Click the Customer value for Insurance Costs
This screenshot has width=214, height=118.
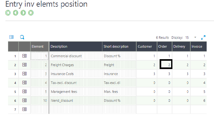[147, 74]
